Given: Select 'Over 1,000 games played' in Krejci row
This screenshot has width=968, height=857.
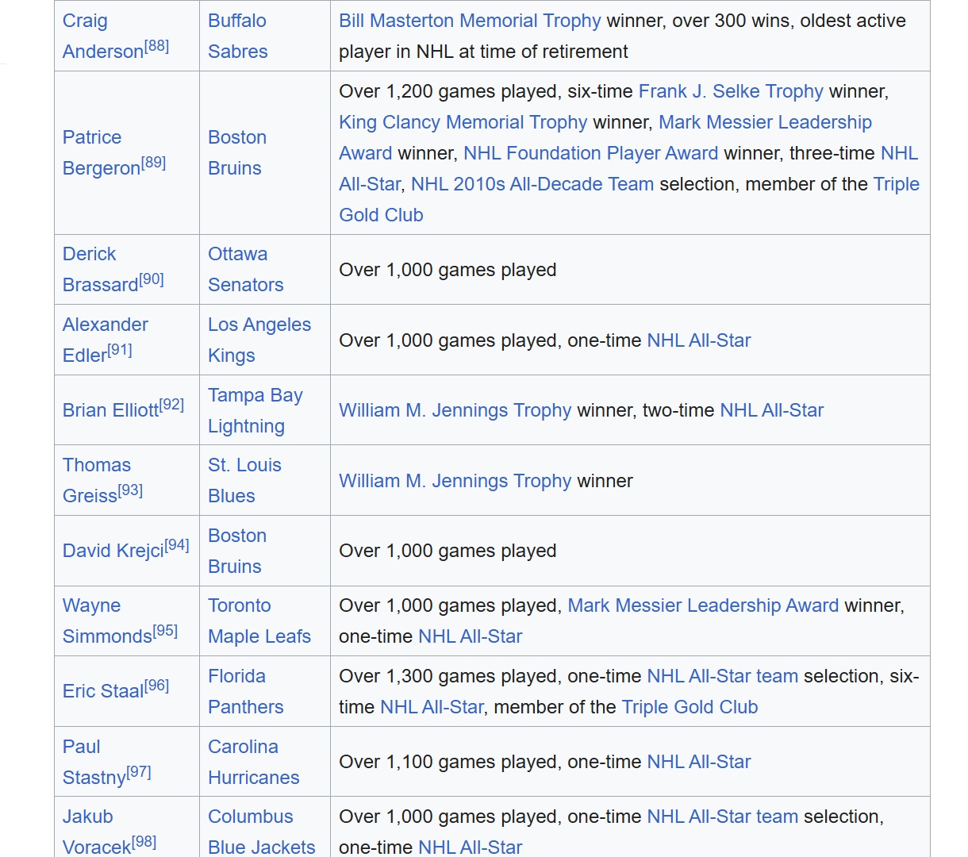Looking at the screenshot, I should coord(448,551).
